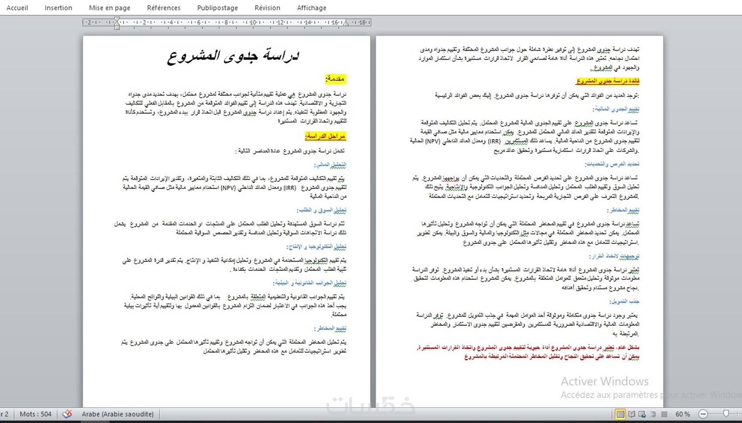Viewport: 742px width, 423px height.
Task: Click the zoom out minus button
Action: pyautogui.click(x=703, y=414)
